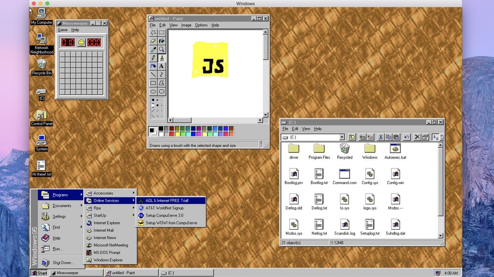Select the Text tool marked A
The image size is (494, 277).
click(162, 66)
